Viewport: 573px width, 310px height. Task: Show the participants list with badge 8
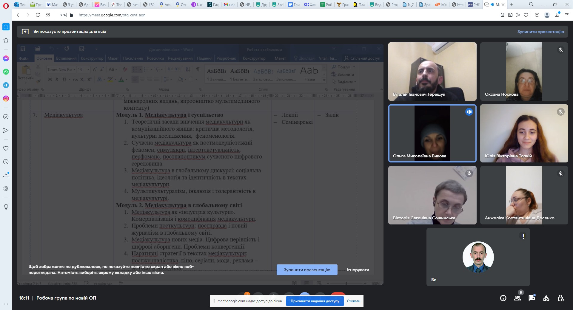point(517,298)
